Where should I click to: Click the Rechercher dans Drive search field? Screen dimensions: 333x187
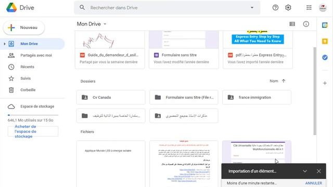click(167, 8)
